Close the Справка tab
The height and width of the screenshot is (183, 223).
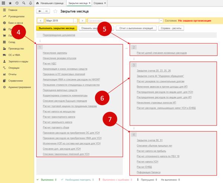[x=105, y=3]
